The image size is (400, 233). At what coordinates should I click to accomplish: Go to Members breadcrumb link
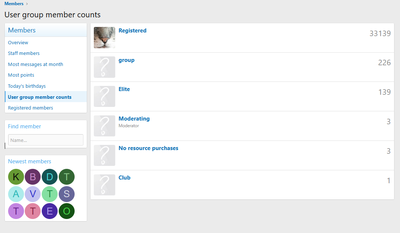tap(14, 4)
